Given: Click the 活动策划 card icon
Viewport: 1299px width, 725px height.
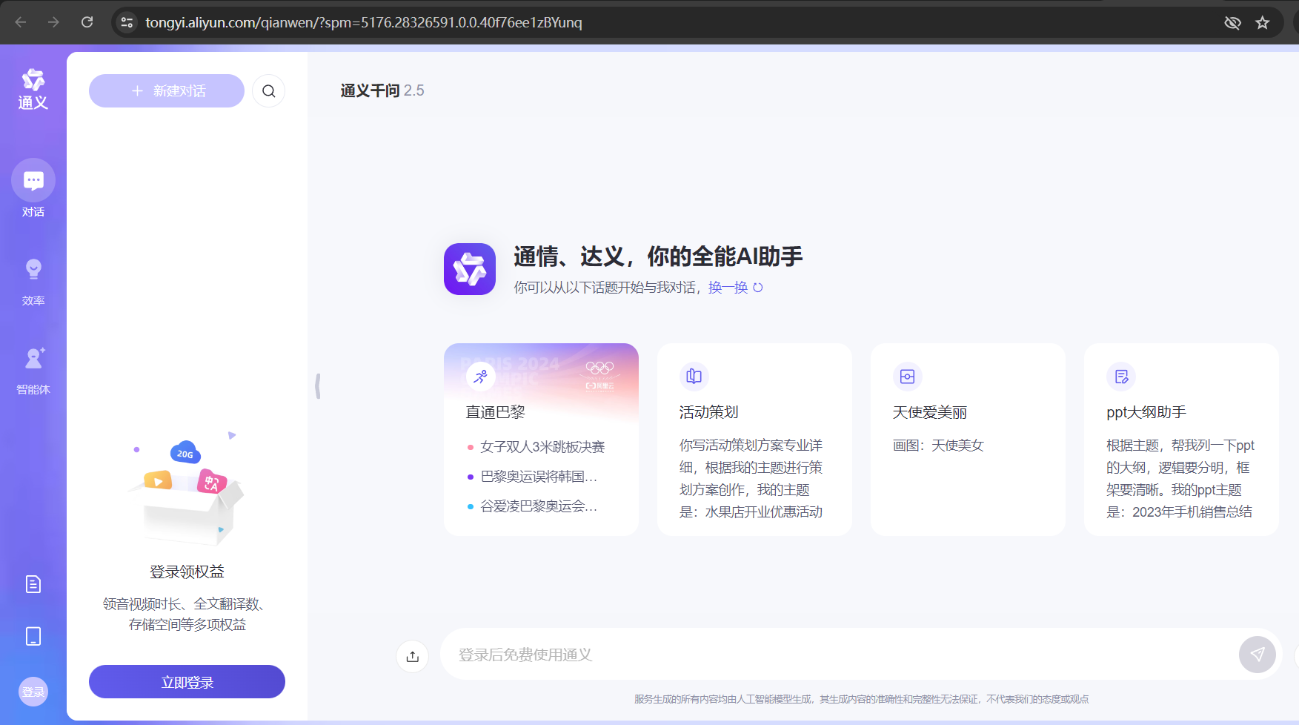Looking at the screenshot, I should [x=694, y=377].
